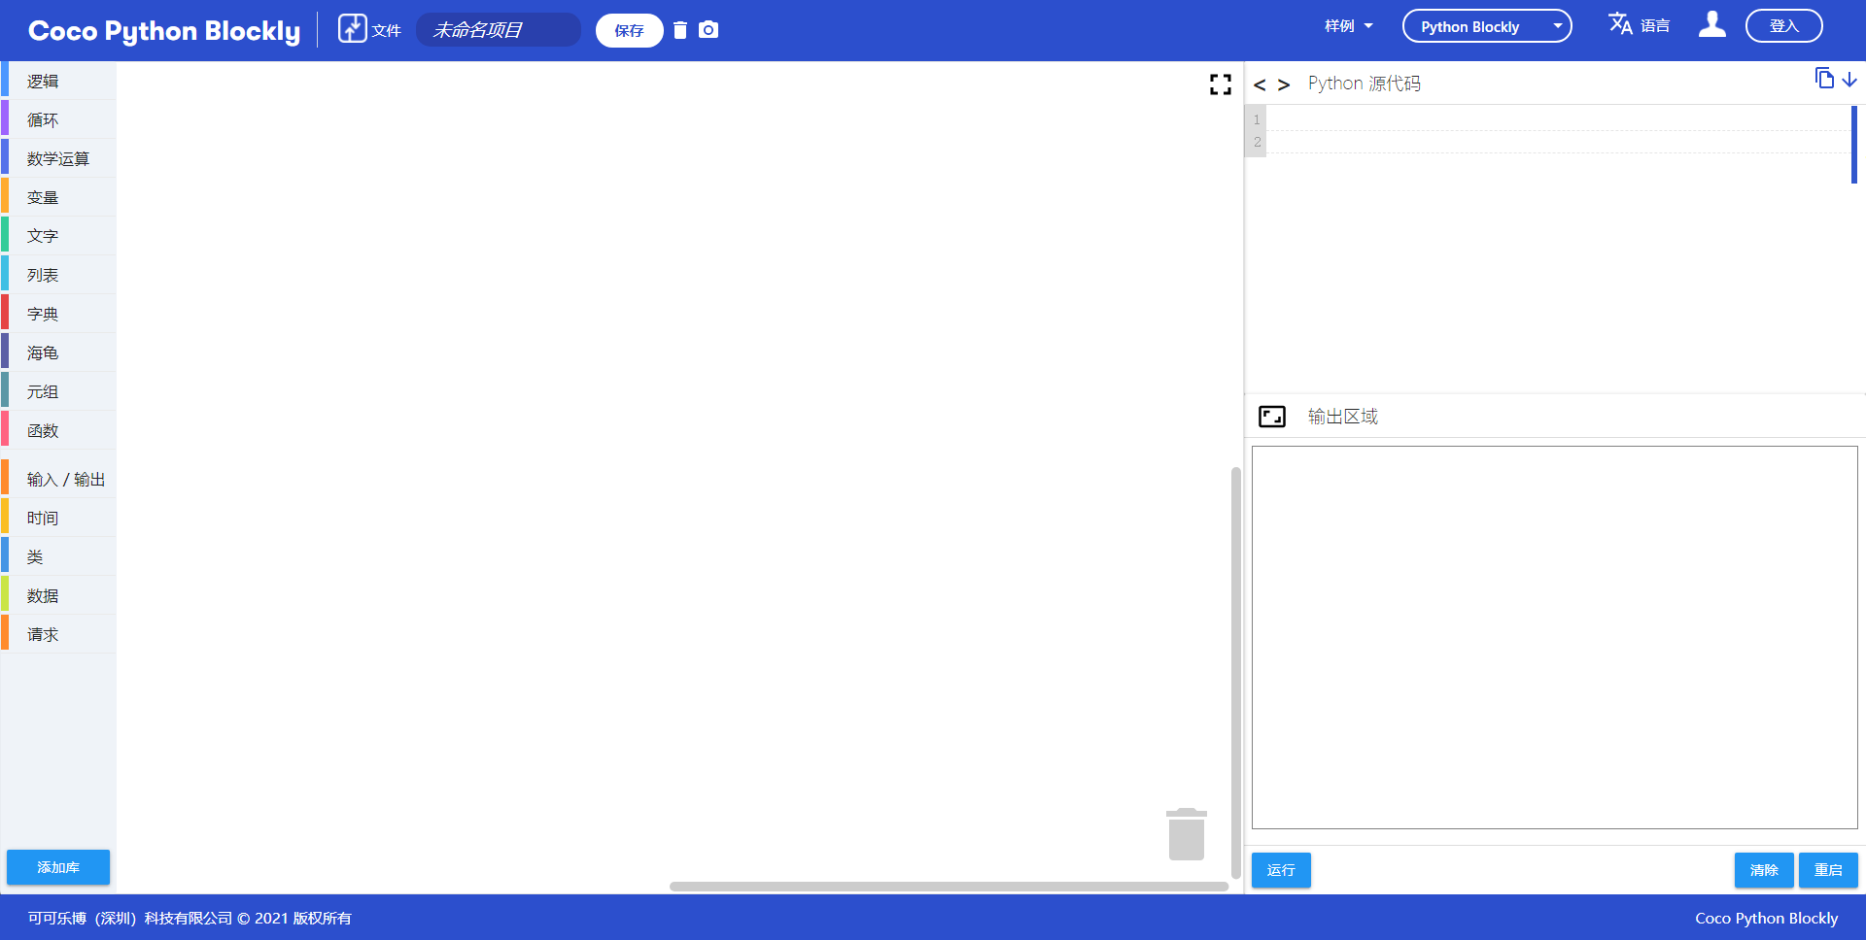Click the project name input field
Viewport: 1866px width, 940px height.
tap(498, 30)
